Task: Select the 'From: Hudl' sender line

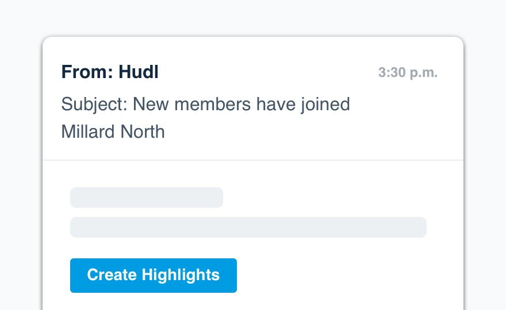Action: coord(110,72)
